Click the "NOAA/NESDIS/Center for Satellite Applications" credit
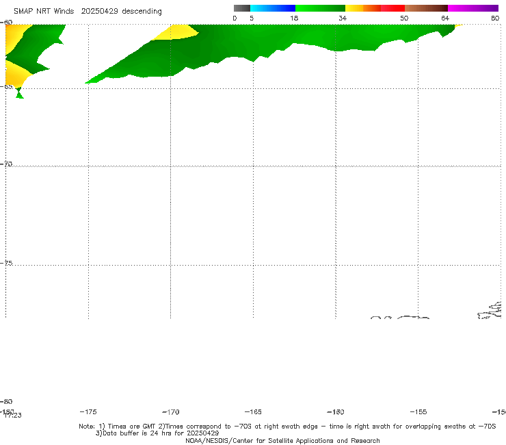The width and height of the screenshot is (506, 445). point(282,440)
